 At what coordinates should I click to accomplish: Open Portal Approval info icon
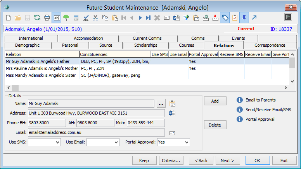tap(240, 119)
